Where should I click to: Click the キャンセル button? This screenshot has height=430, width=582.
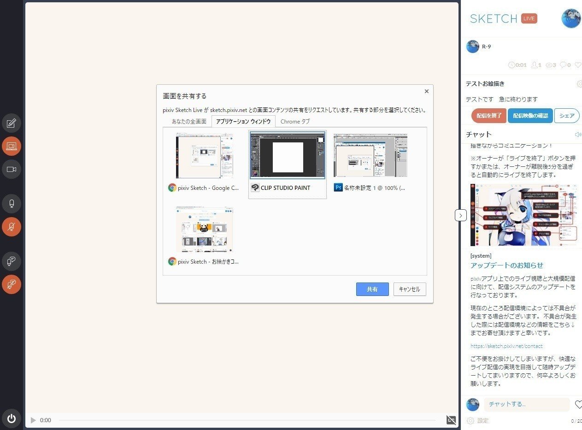(x=410, y=289)
